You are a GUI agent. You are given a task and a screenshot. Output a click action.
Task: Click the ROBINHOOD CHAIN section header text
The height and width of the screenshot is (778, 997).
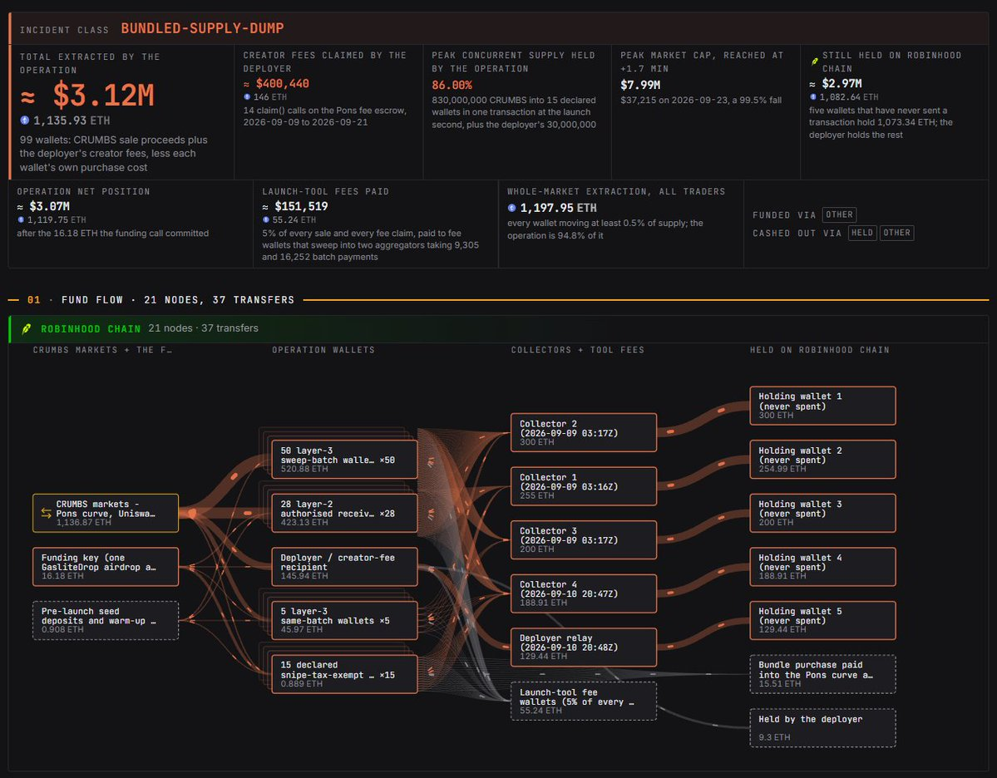[x=91, y=329]
